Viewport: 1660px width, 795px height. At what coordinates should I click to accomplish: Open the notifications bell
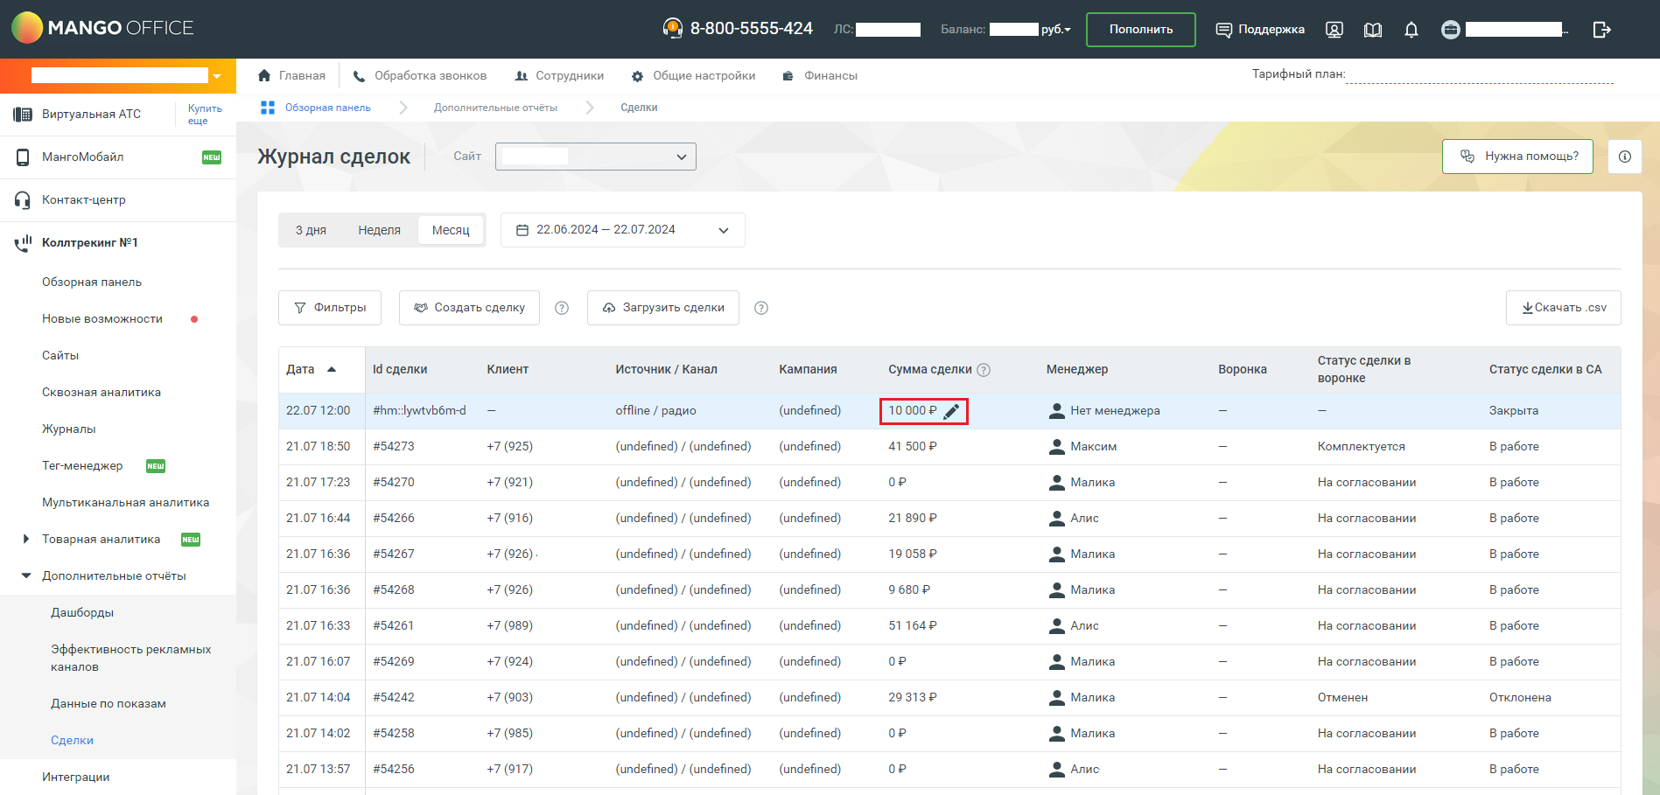1411,30
